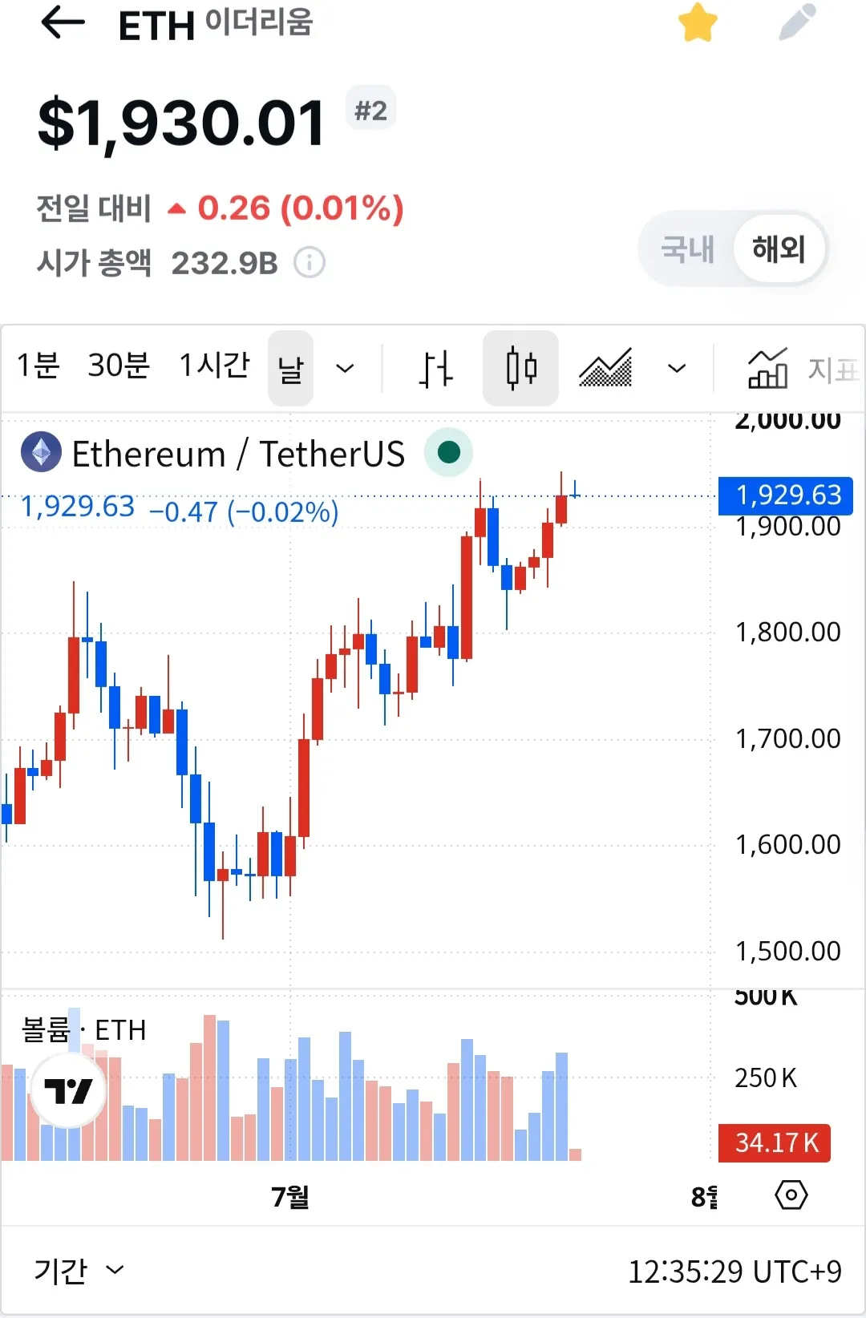Choose the 1시간 interval

[214, 366]
